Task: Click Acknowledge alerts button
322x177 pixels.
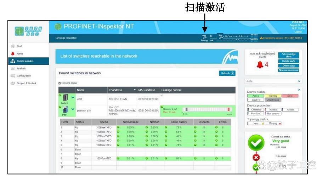Action: pyautogui.click(x=289, y=55)
